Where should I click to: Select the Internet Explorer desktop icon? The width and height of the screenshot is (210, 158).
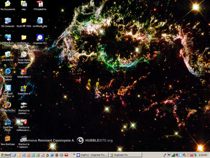point(8,71)
